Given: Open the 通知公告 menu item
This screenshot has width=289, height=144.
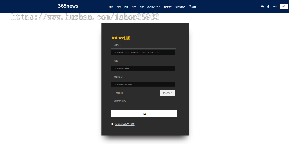Looking at the screenshot, I should pos(168,7).
